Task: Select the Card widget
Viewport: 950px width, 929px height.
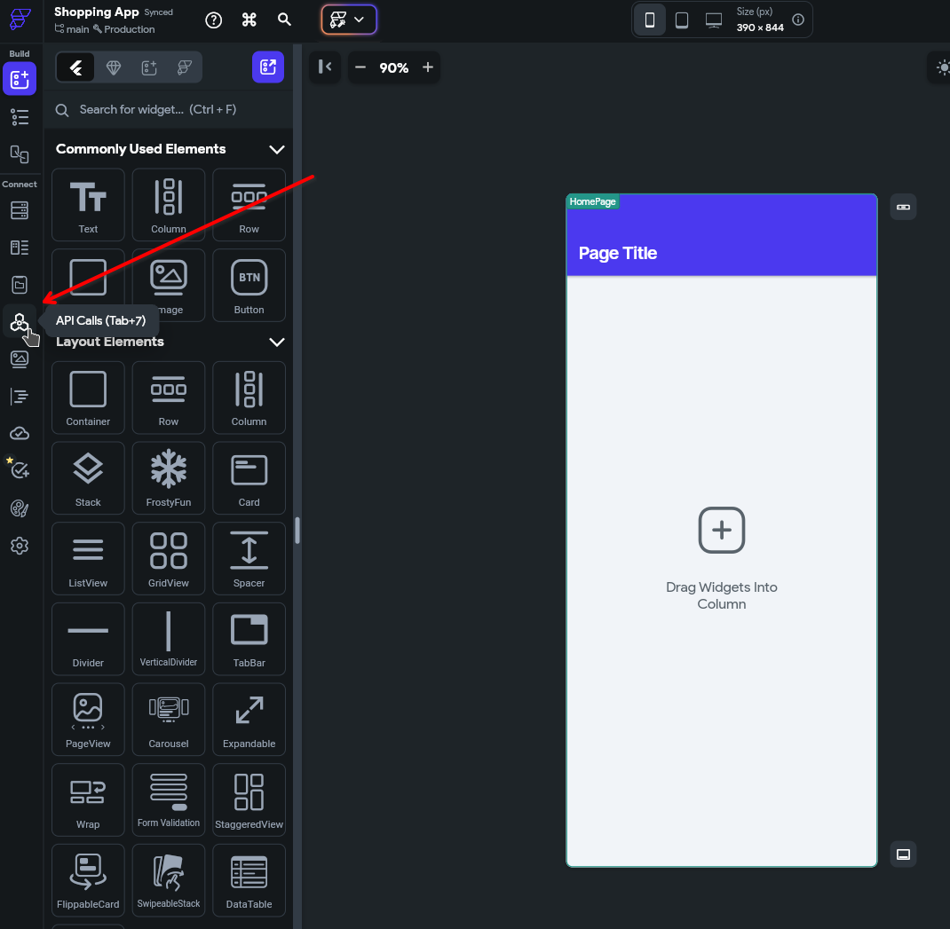Action: click(x=249, y=478)
